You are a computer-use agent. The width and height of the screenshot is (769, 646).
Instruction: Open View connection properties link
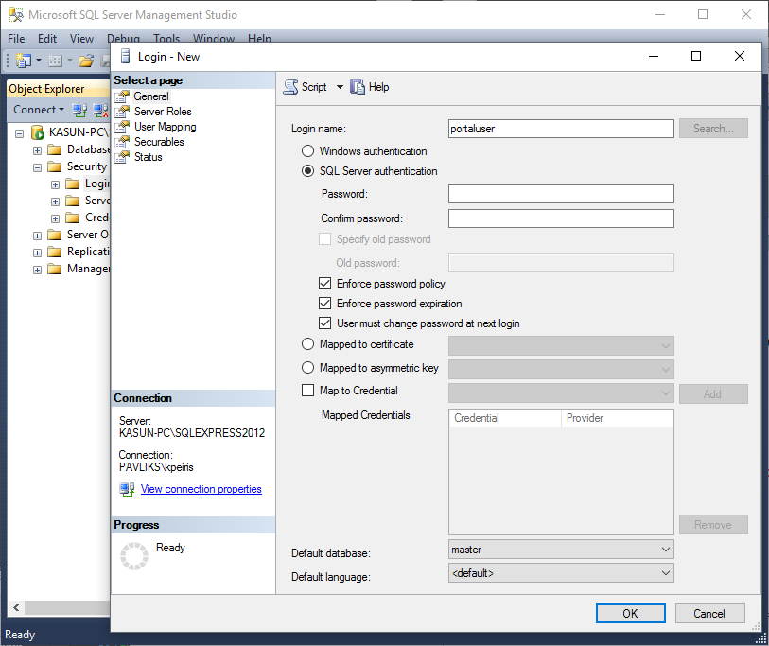tap(201, 489)
